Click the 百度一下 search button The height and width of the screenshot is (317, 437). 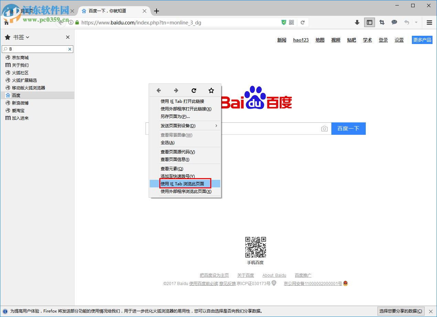348,128
